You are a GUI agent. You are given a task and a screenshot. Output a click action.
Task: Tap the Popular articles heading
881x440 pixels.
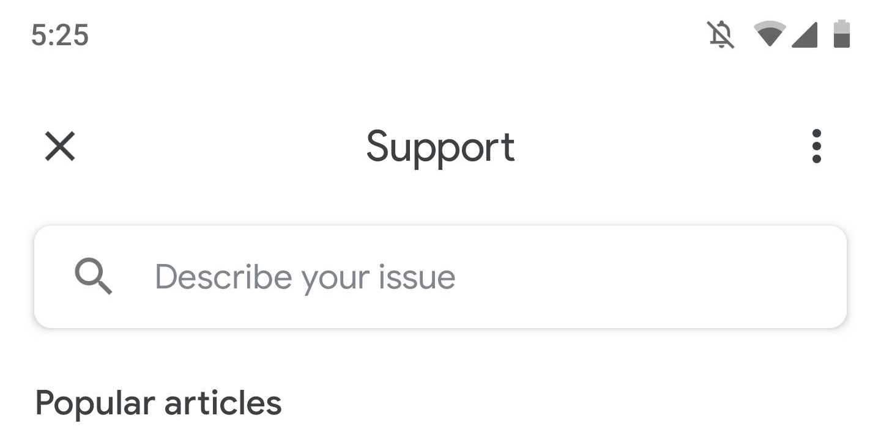[158, 403]
